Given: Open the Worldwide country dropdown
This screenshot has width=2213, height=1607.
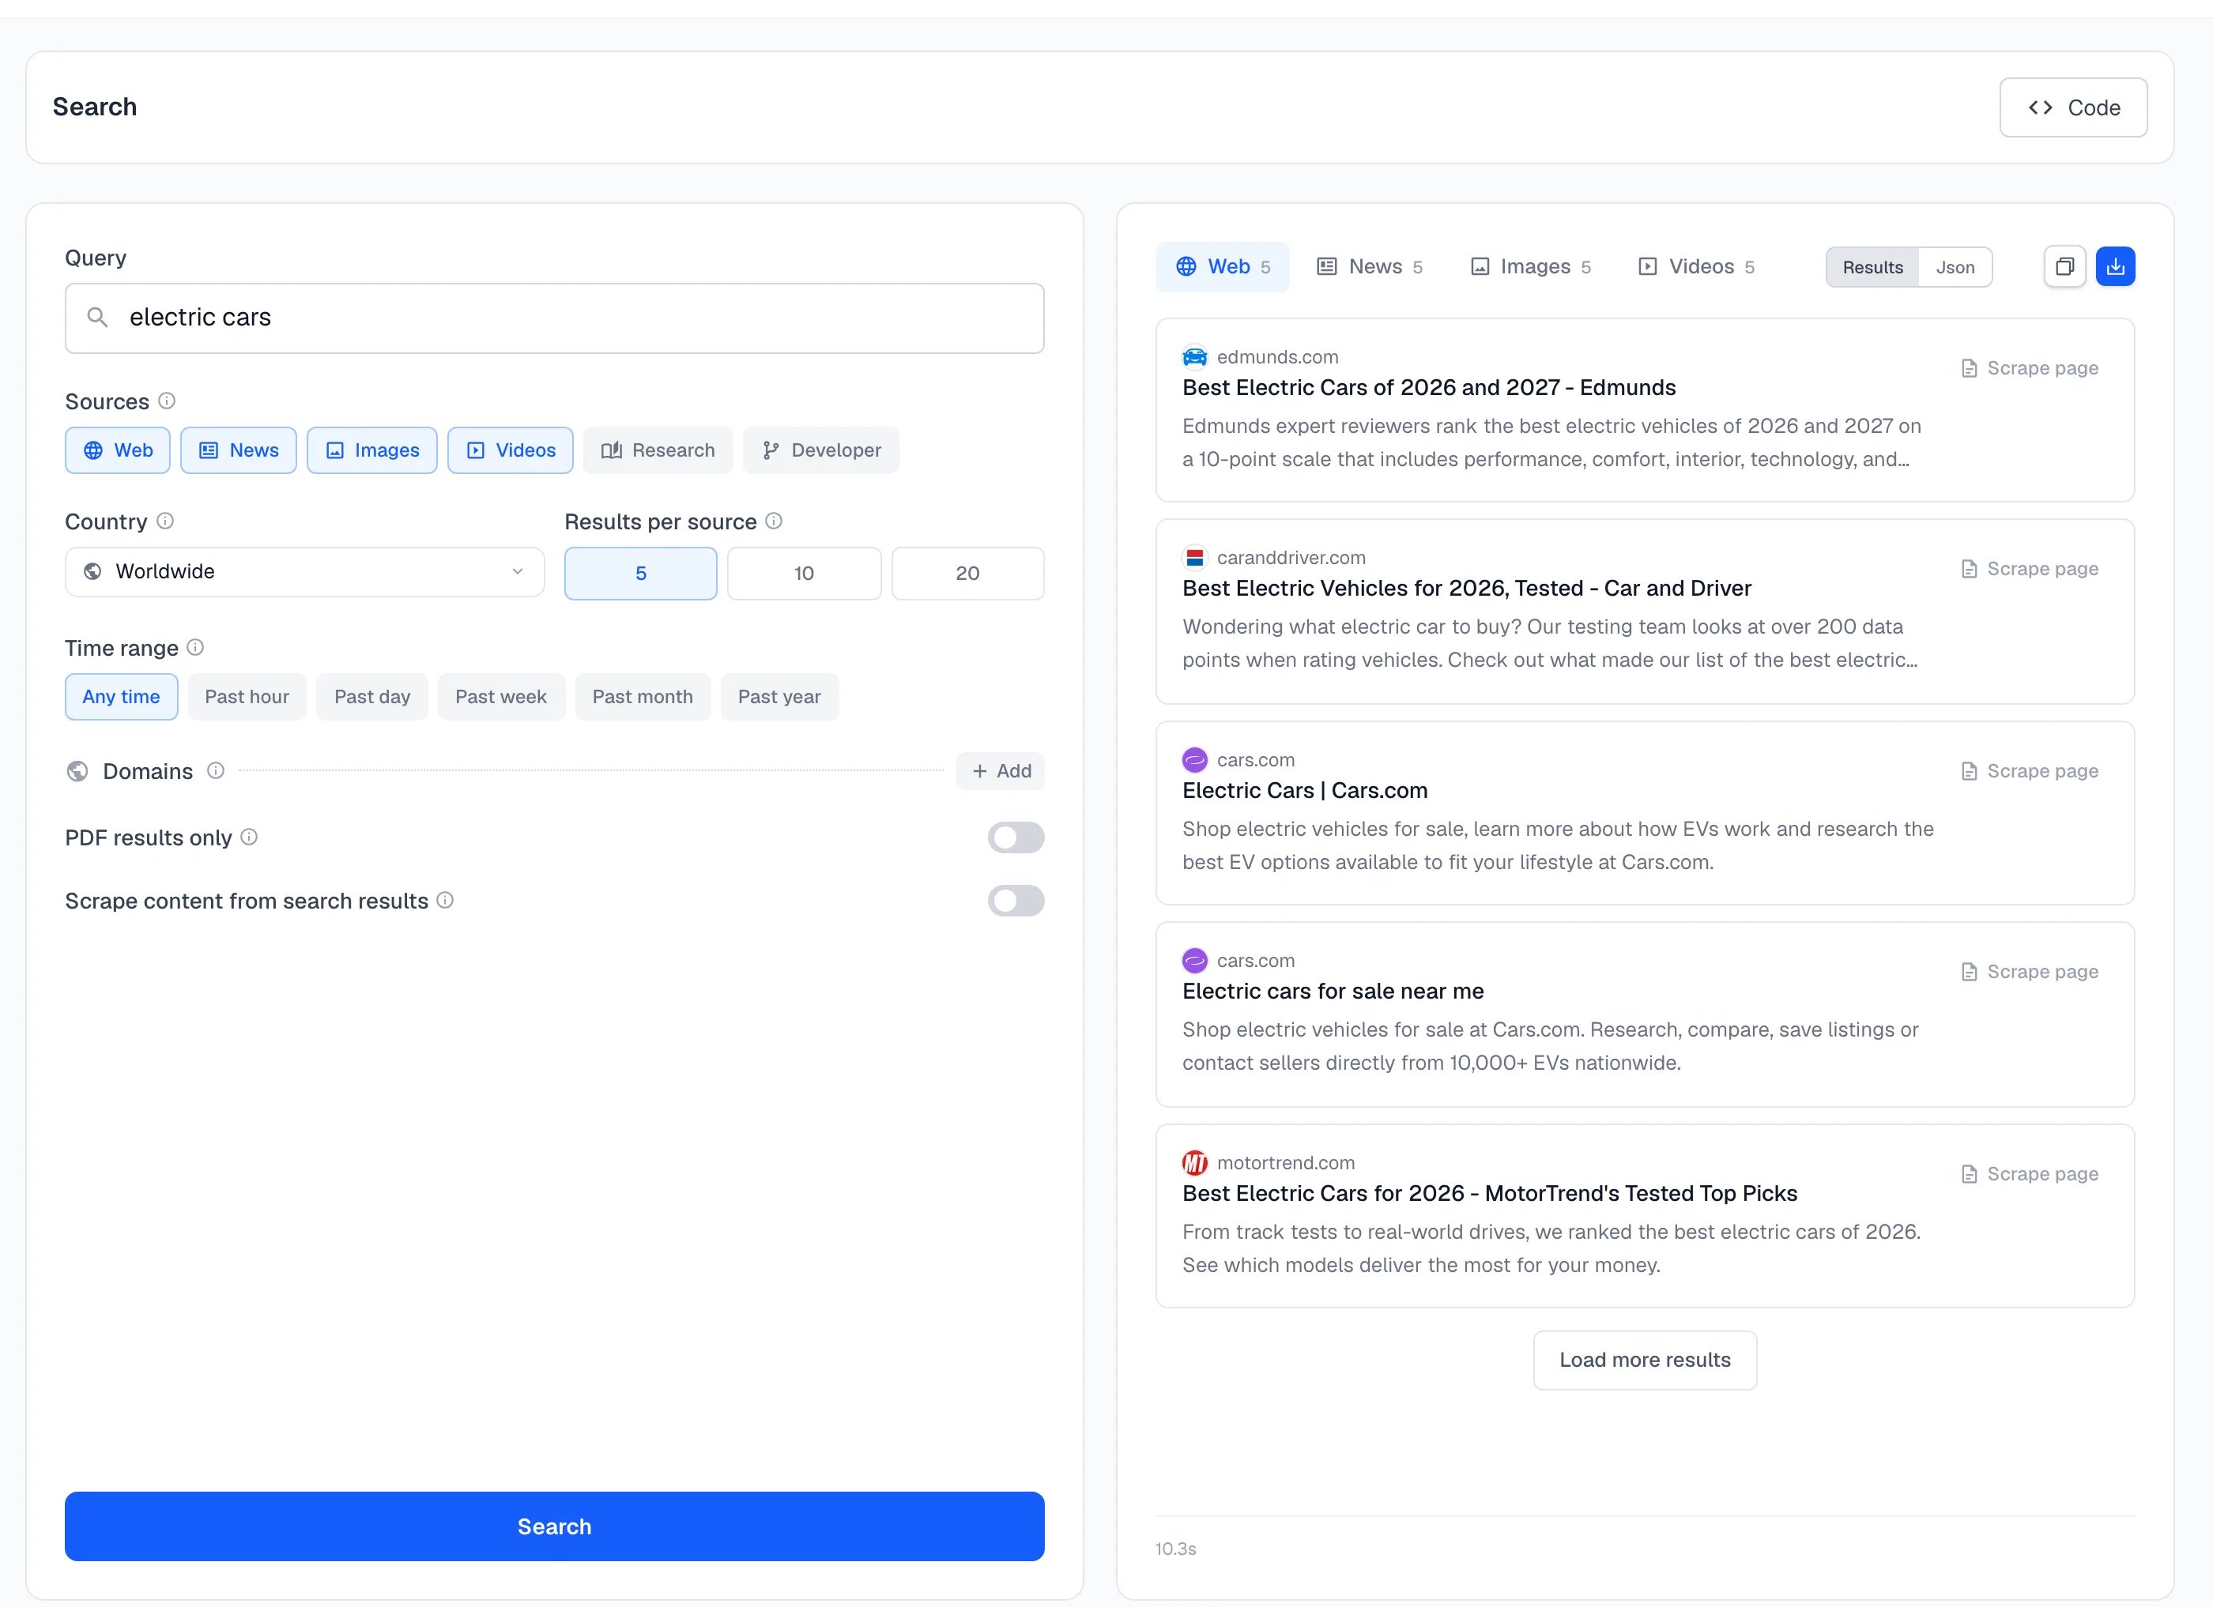Looking at the screenshot, I should pyautogui.click(x=304, y=571).
